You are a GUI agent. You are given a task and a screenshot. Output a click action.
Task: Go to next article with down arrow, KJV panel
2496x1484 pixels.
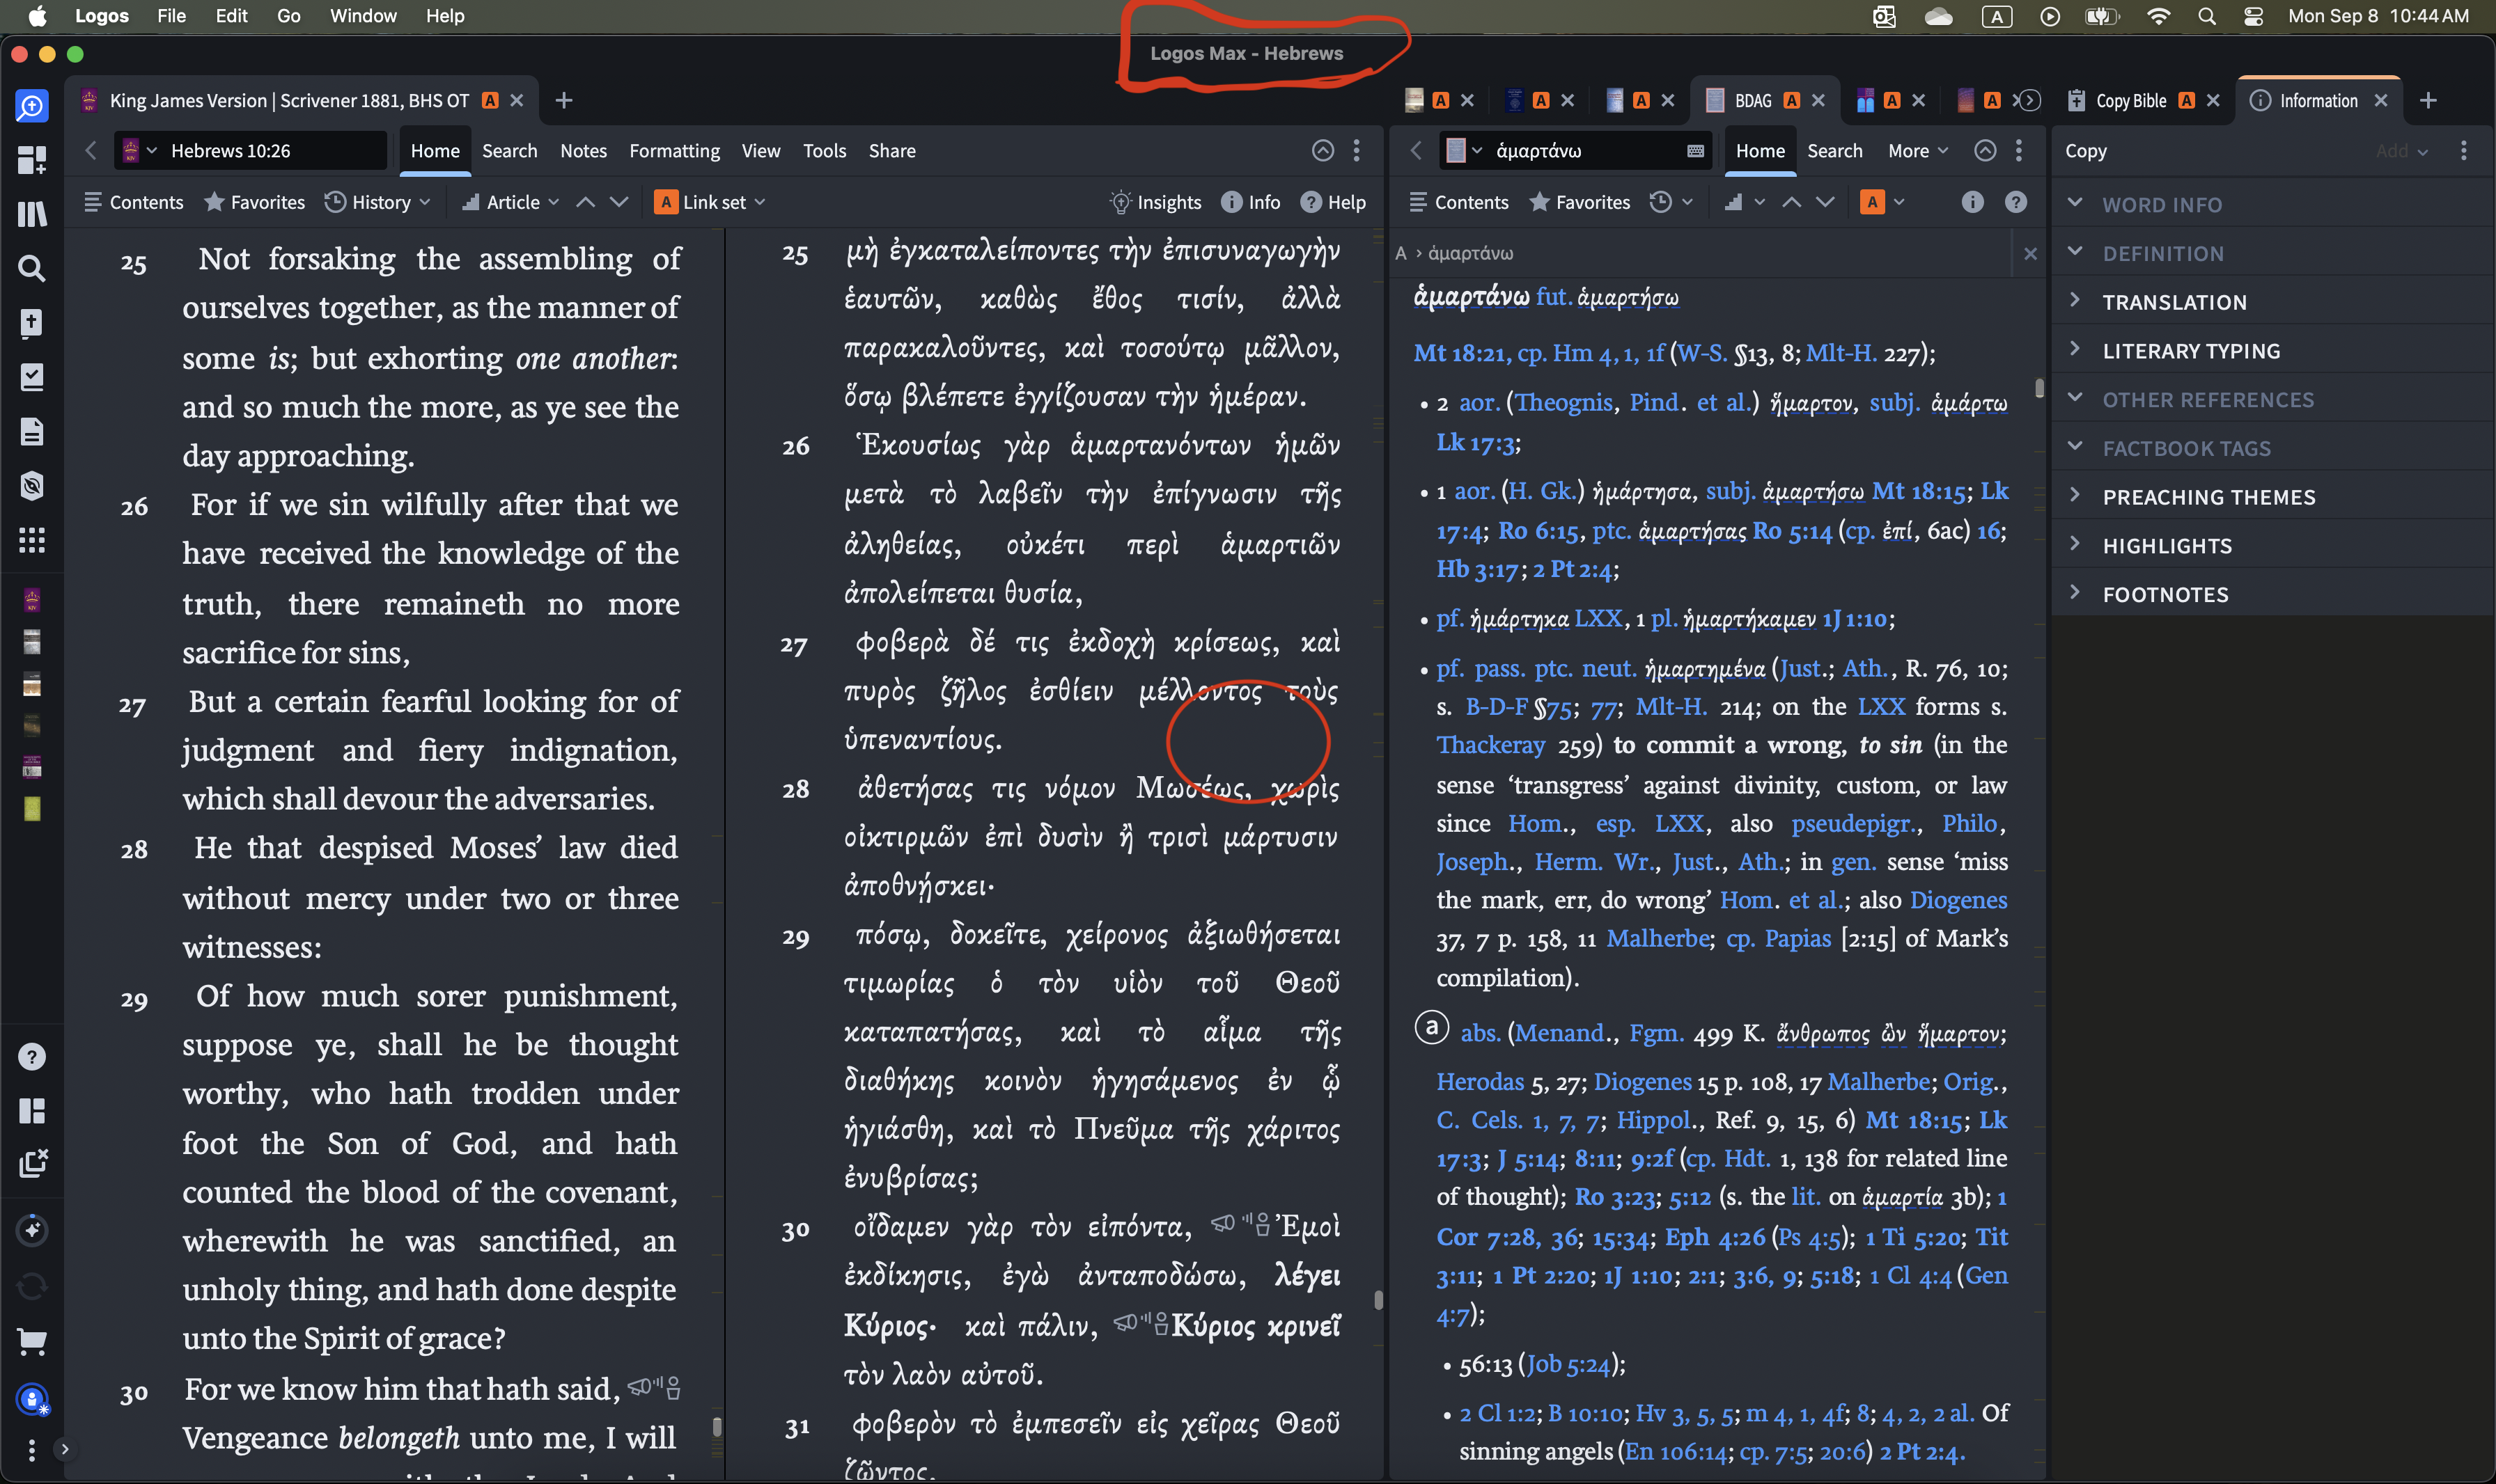pyautogui.click(x=619, y=202)
